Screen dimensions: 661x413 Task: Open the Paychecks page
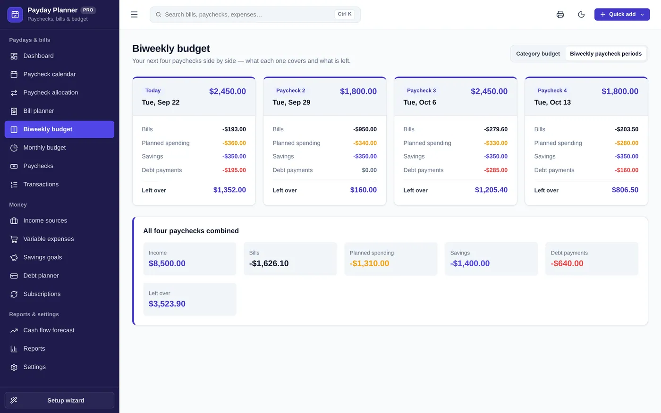(x=59, y=166)
